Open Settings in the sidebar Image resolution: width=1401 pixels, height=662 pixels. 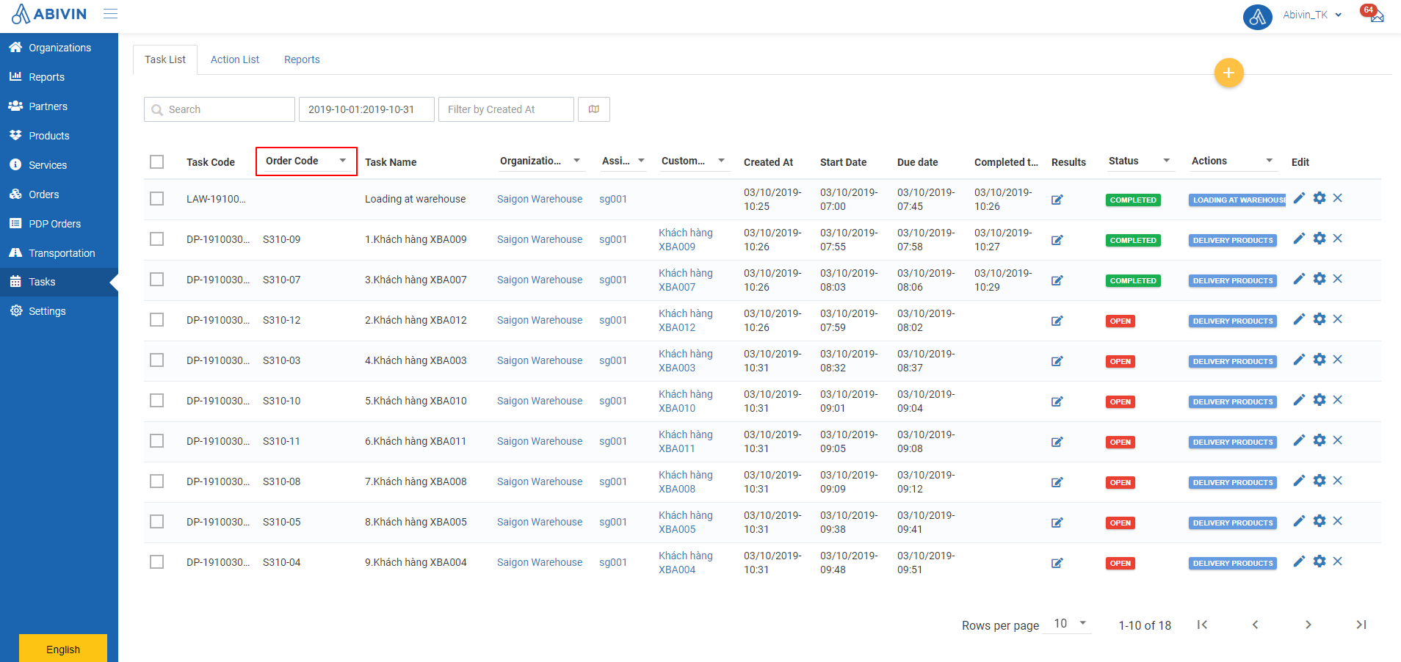point(59,311)
